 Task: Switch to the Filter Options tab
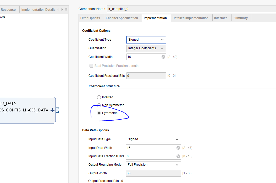(90, 18)
